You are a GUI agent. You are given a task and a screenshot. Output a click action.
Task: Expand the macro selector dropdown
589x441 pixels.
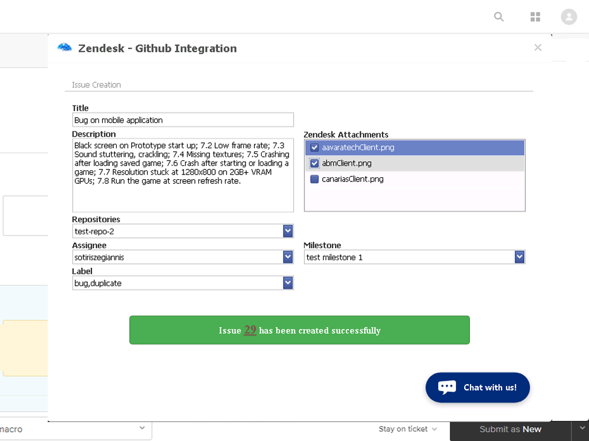click(141, 429)
